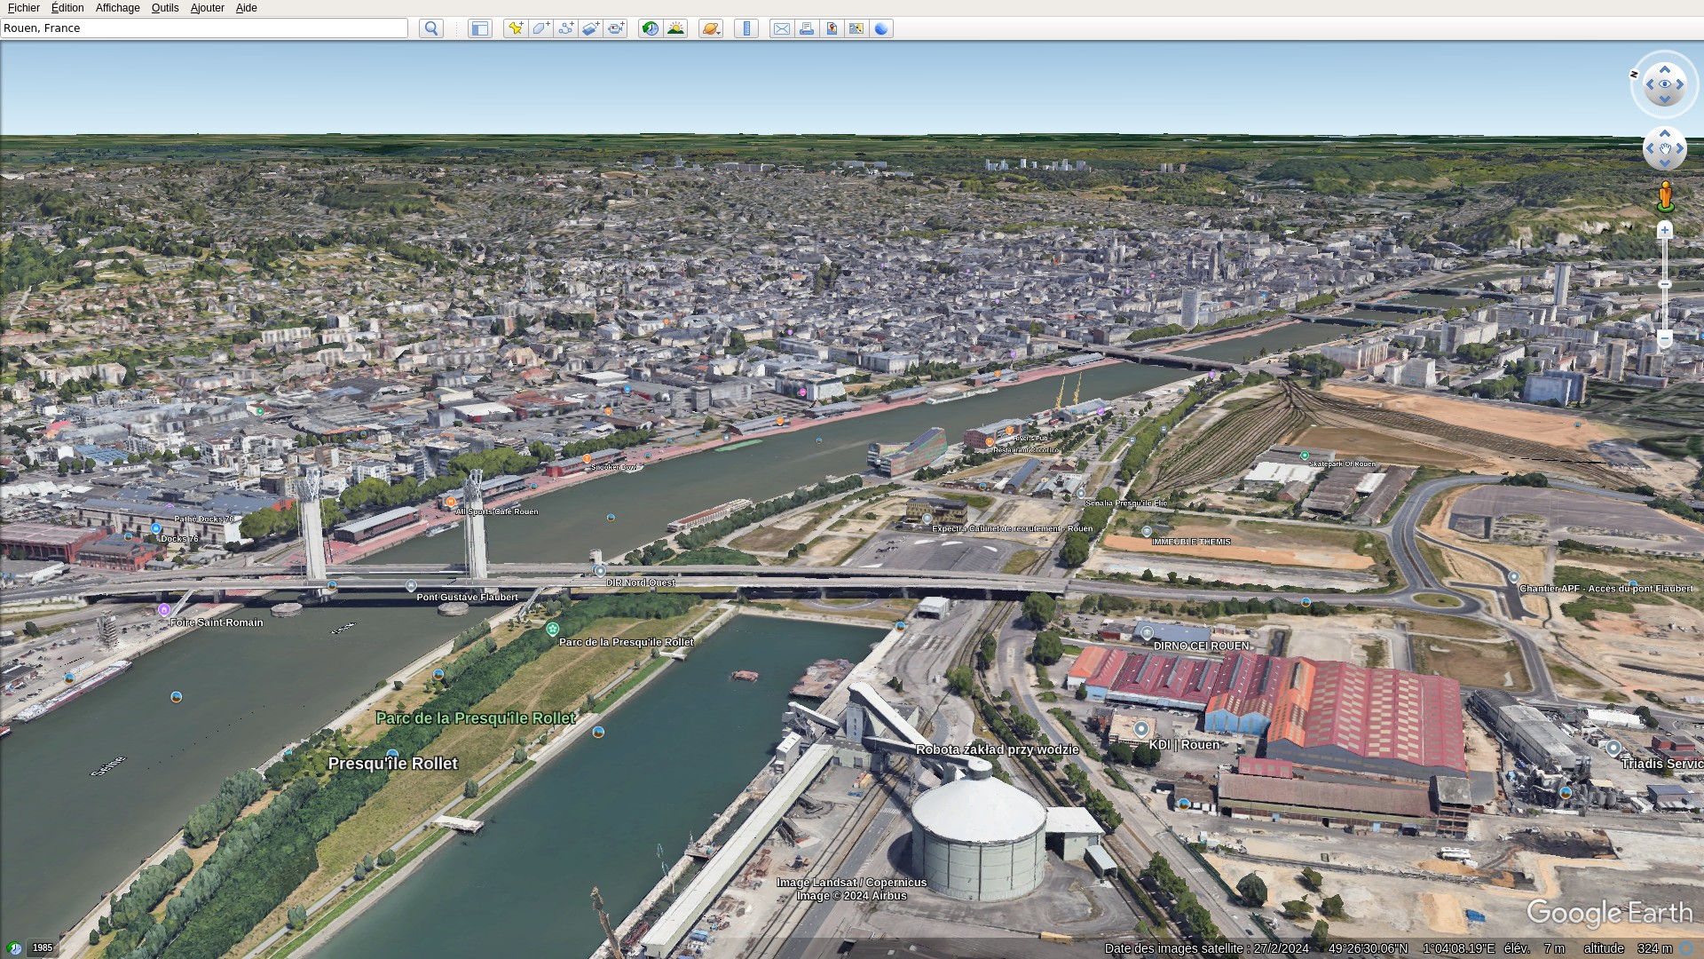Click the look-left arrow on look joystick
1704x959 pixels.
pos(1650,84)
